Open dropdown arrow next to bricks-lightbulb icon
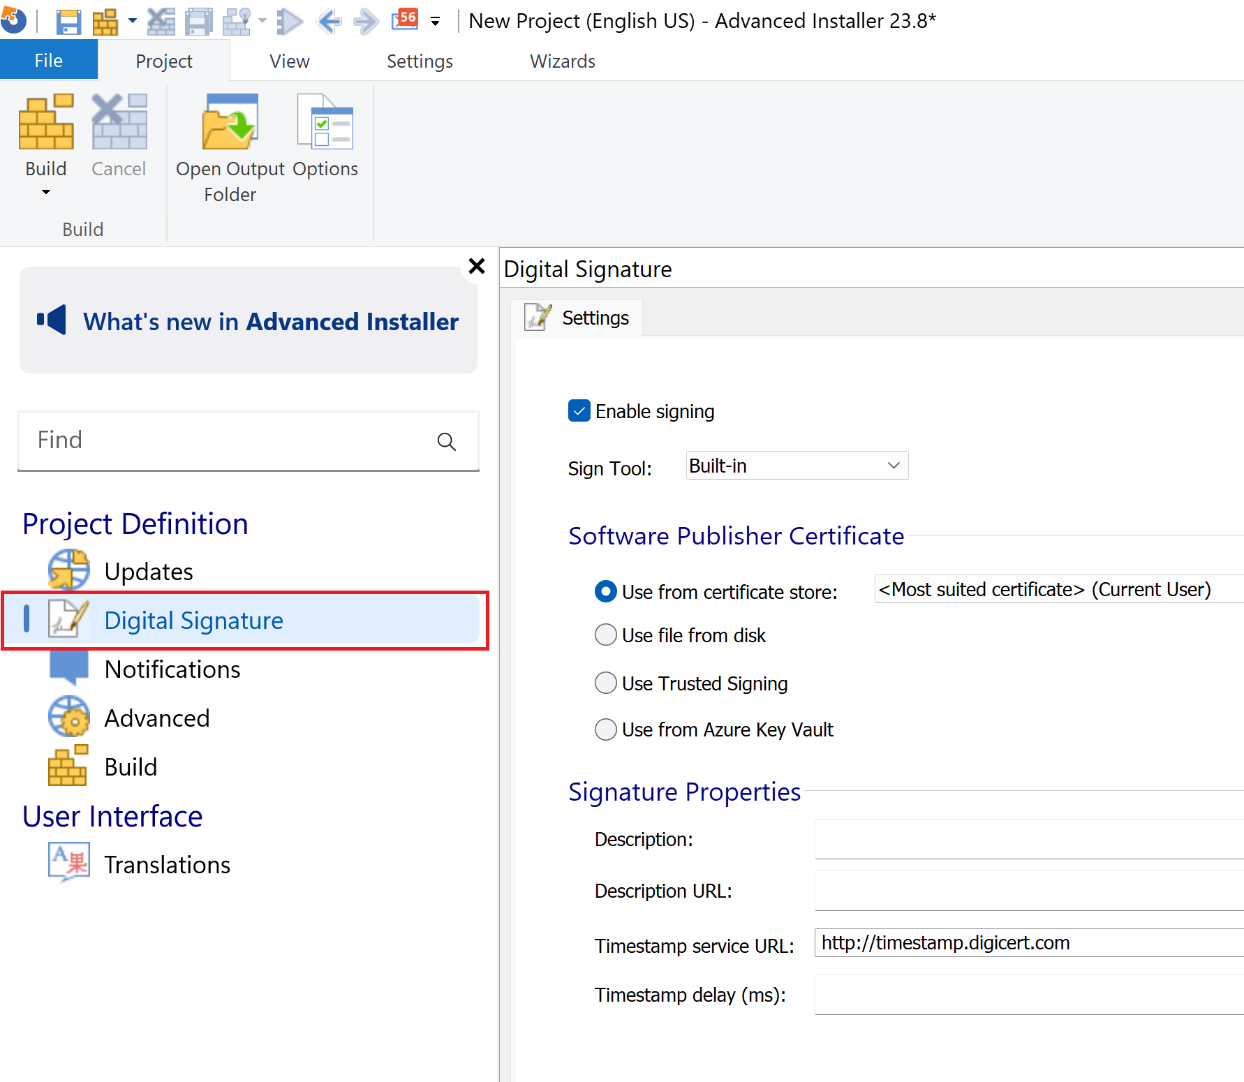 click(262, 21)
